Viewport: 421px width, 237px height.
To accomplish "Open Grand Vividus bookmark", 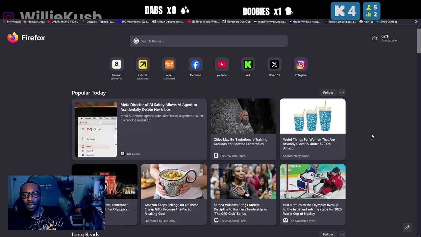I will pyautogui.click(x=304, y=22).
